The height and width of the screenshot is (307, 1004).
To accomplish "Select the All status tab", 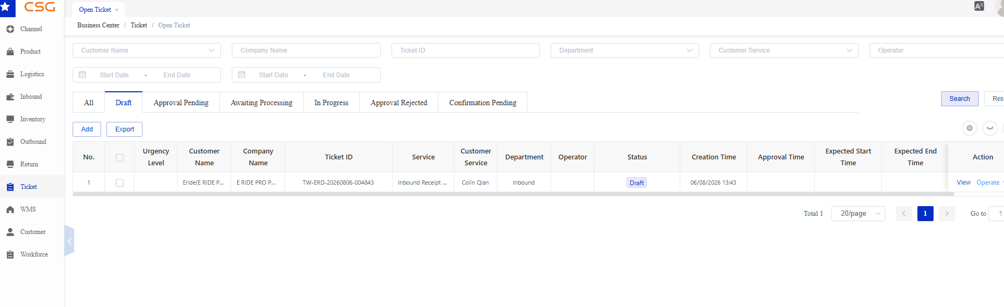I will (89, 103).
